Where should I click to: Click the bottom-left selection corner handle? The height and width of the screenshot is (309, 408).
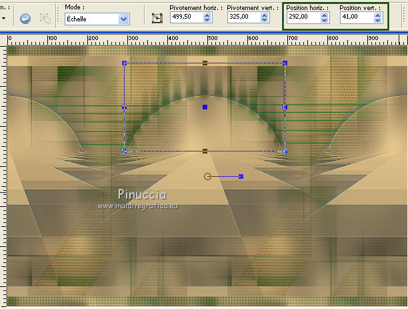125,151
